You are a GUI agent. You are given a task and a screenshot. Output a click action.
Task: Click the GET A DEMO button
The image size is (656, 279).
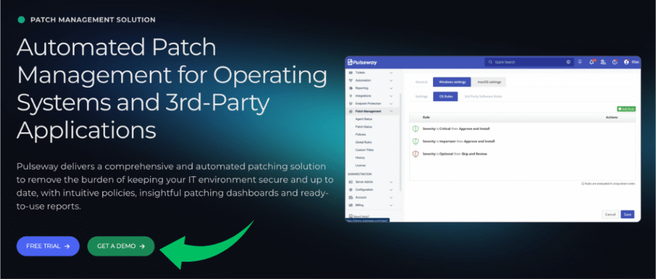pos(121,246)
